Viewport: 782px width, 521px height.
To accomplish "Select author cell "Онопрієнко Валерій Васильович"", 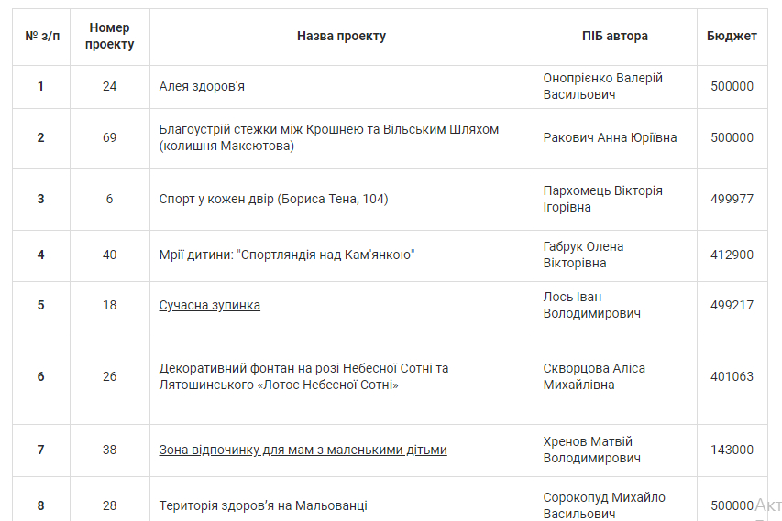I will (x=602, y=87).
